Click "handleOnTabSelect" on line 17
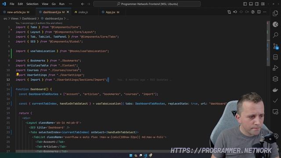The height and width of the screenshot is (158, 281). click(x=74, y=104)
